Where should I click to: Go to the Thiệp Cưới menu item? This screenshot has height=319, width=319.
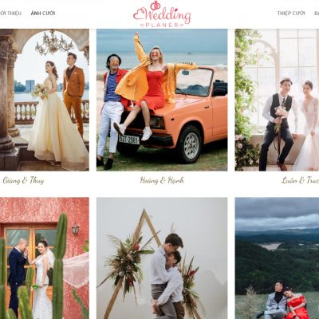[x=291, y=13]
